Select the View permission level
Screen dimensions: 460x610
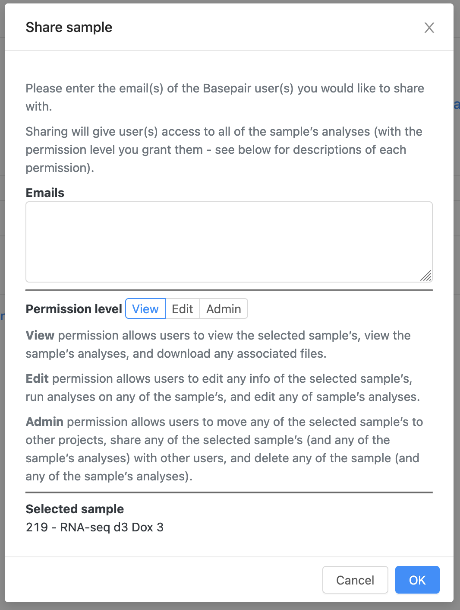point(145,308)
